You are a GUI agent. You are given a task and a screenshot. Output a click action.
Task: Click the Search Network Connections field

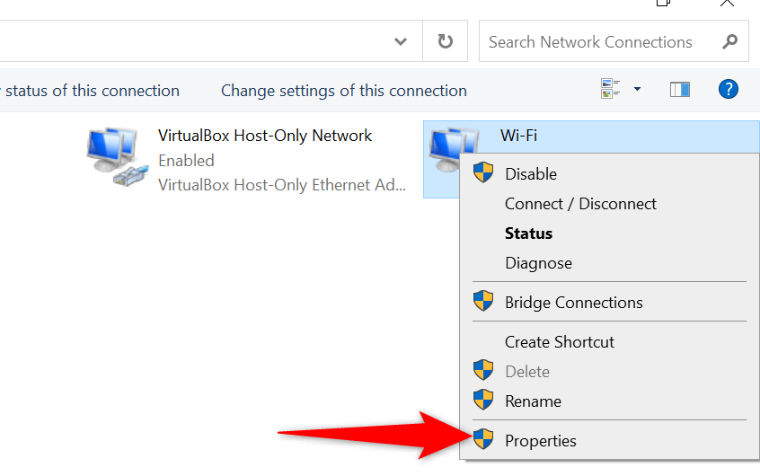(597, 42)
